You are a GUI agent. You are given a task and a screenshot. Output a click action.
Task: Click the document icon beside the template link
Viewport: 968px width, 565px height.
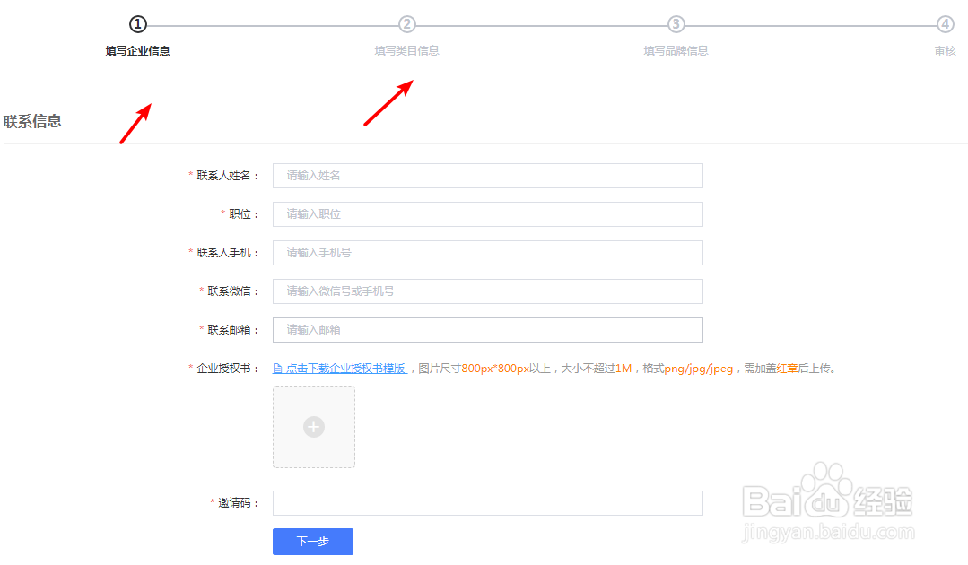click(x=277, y=368)
